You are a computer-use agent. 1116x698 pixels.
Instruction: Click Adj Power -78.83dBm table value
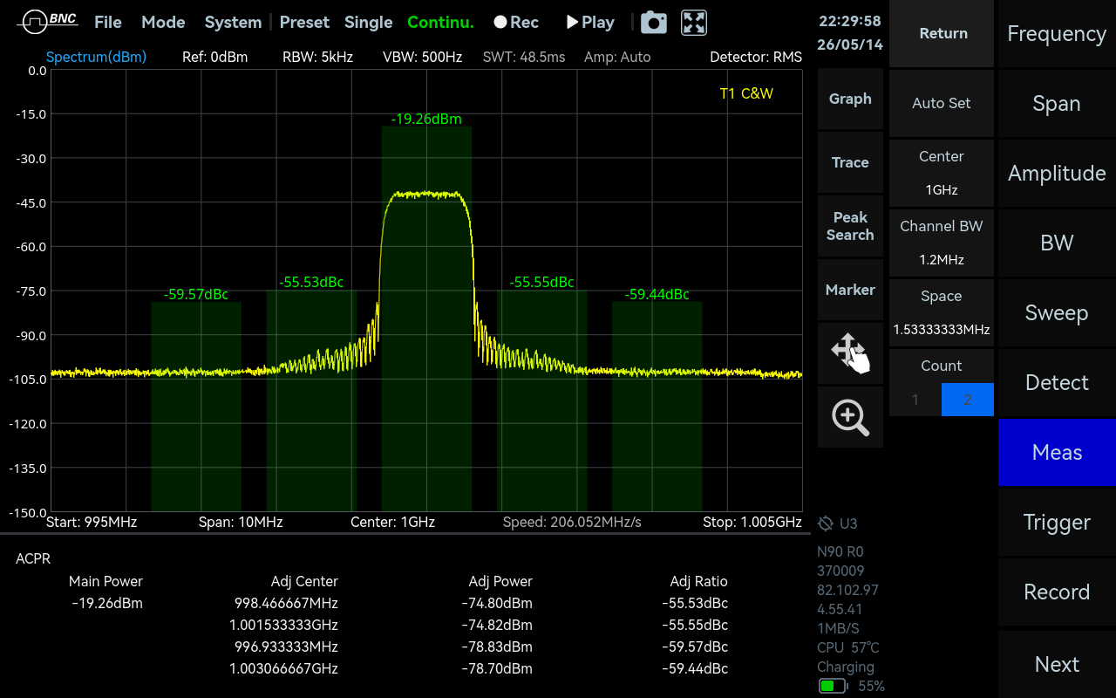497,647
